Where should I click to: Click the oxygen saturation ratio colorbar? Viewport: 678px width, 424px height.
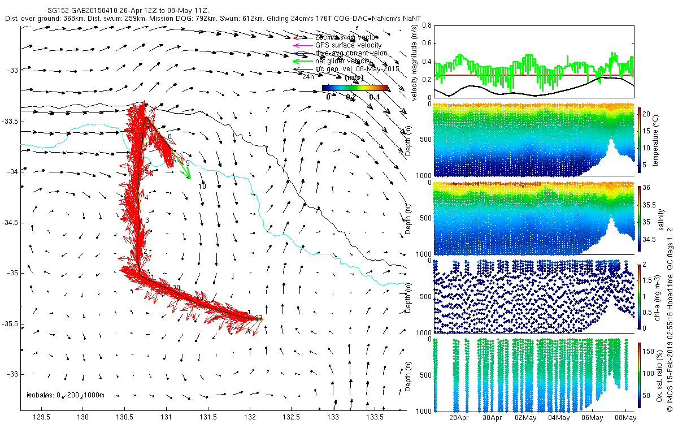[x=640, y=374]
